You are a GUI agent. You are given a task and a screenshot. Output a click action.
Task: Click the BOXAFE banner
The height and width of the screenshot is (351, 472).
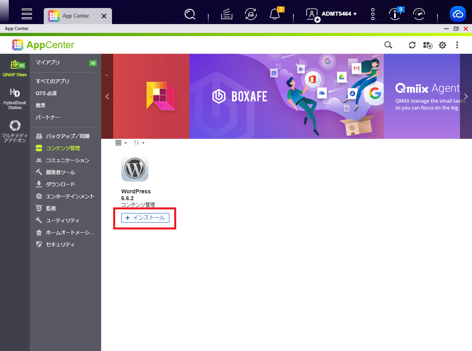(x=286, y=96)
